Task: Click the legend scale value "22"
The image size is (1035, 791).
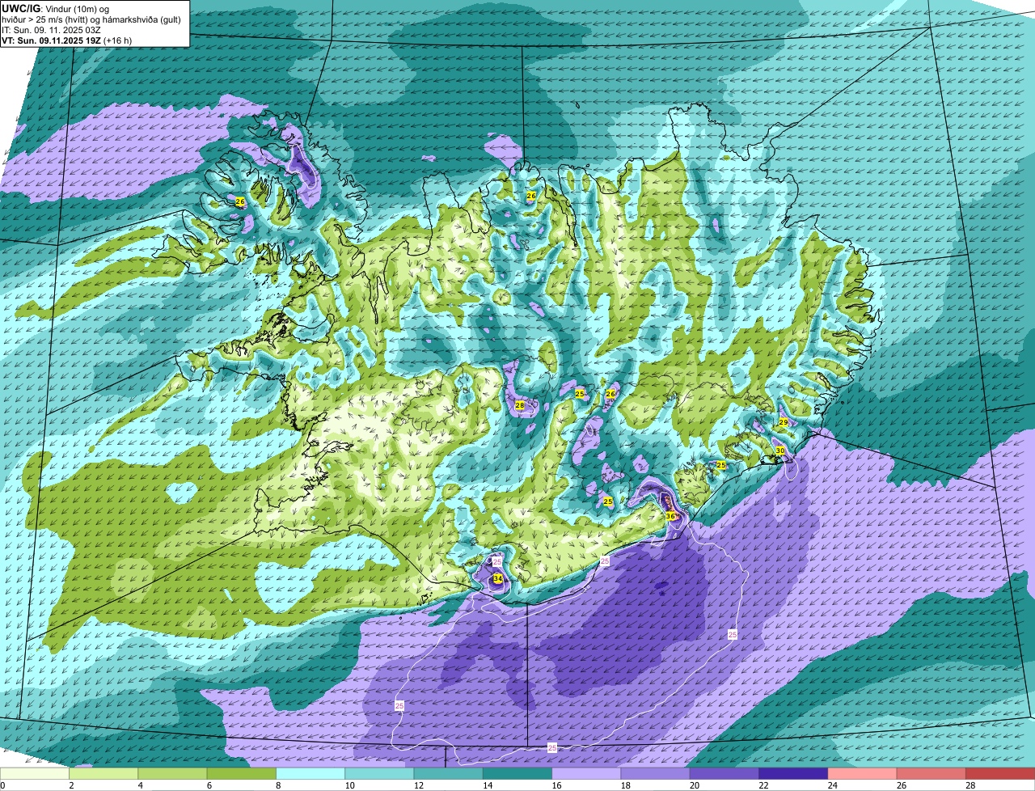Action: coord(763,785)
